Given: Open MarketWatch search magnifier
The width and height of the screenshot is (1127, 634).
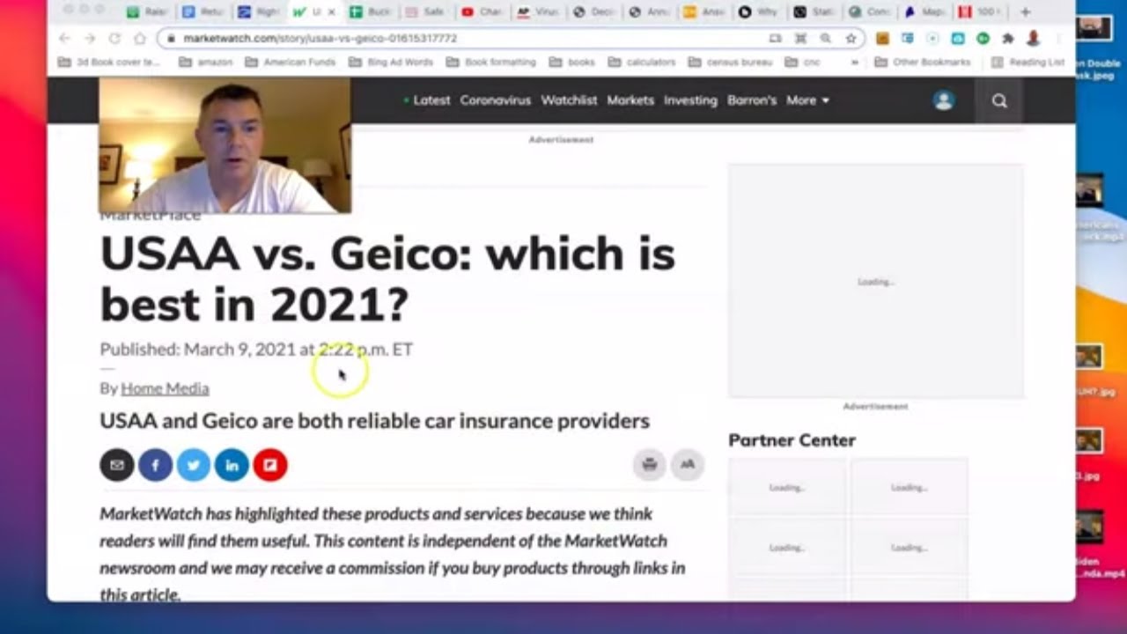Looking at the screenshot, I should [x=999, y=100].
